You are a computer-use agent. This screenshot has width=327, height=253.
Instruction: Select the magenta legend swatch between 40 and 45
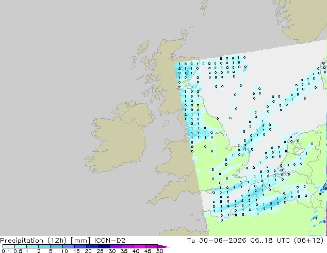pos(140,246)
